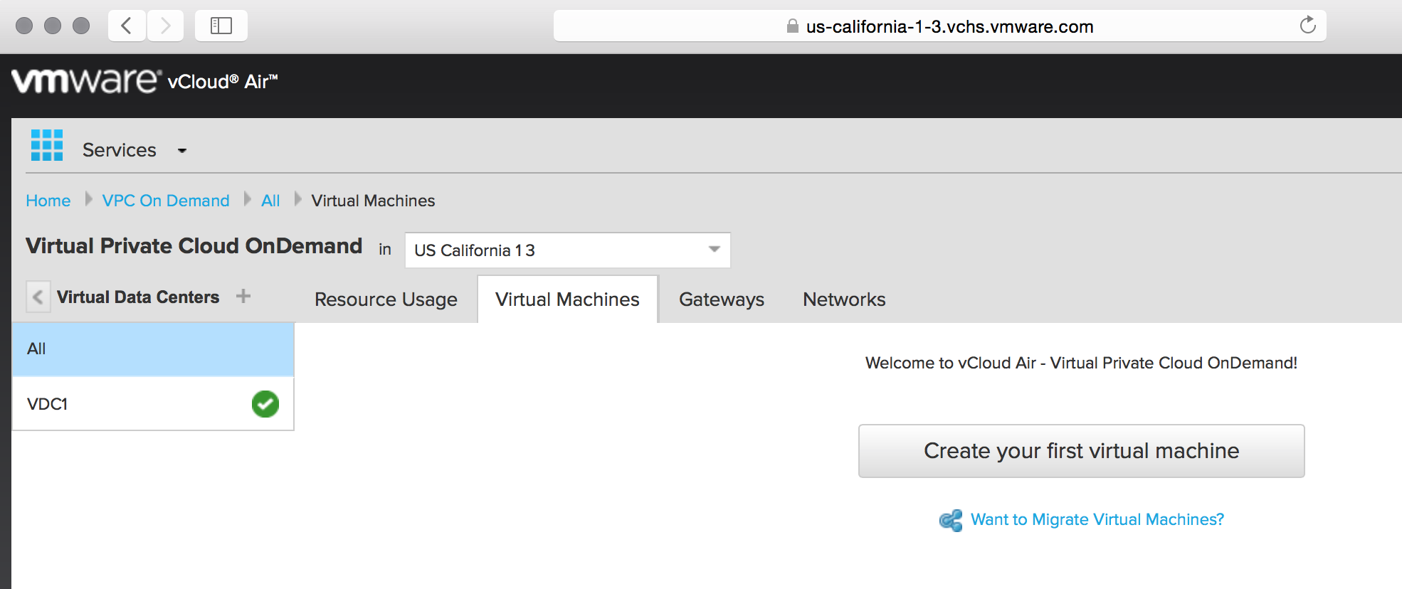Reload the page in the browser

coord(1307,26)
